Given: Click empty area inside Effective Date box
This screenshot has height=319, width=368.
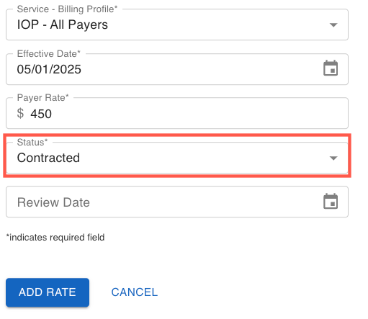Looking at the screenshot, I should click(x=202, y=69).
